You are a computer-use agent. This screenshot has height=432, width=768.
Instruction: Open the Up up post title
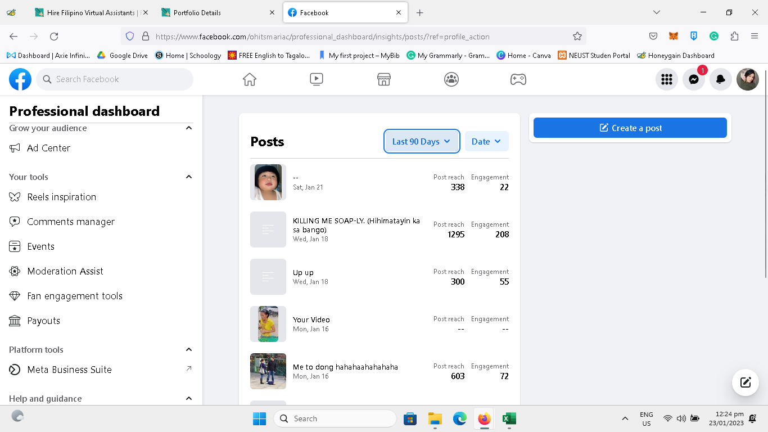pos(303,272)
